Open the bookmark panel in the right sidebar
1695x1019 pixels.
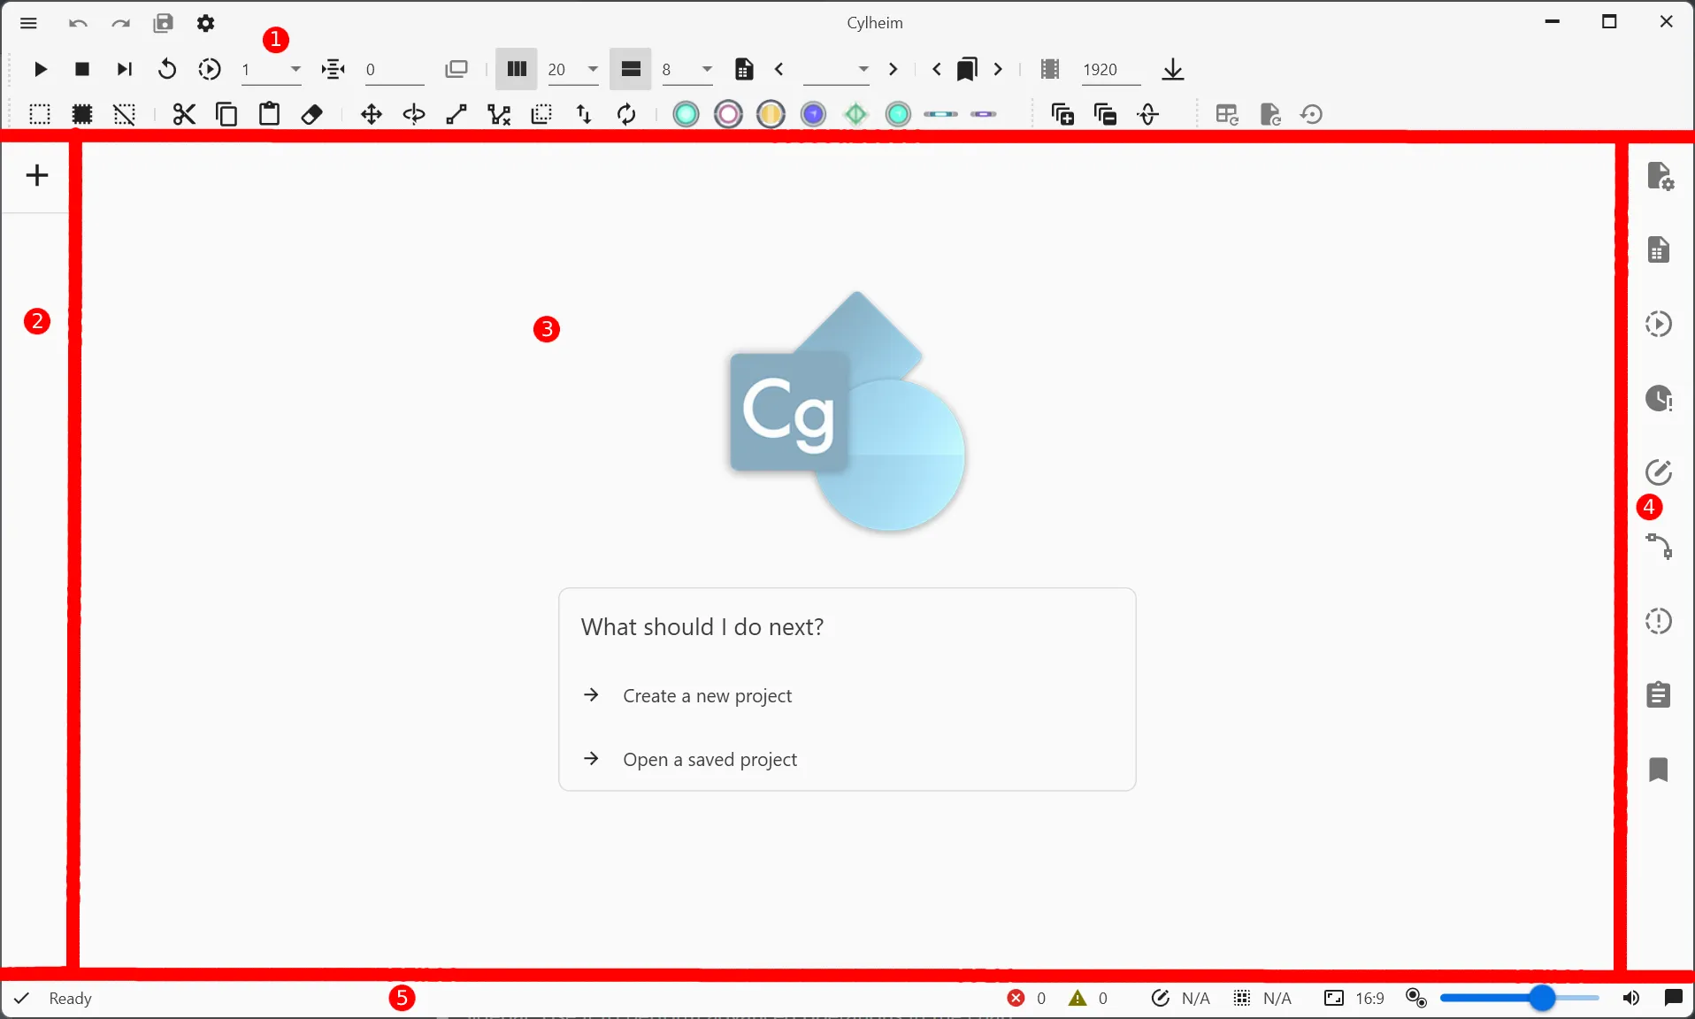coord(1660,771)
